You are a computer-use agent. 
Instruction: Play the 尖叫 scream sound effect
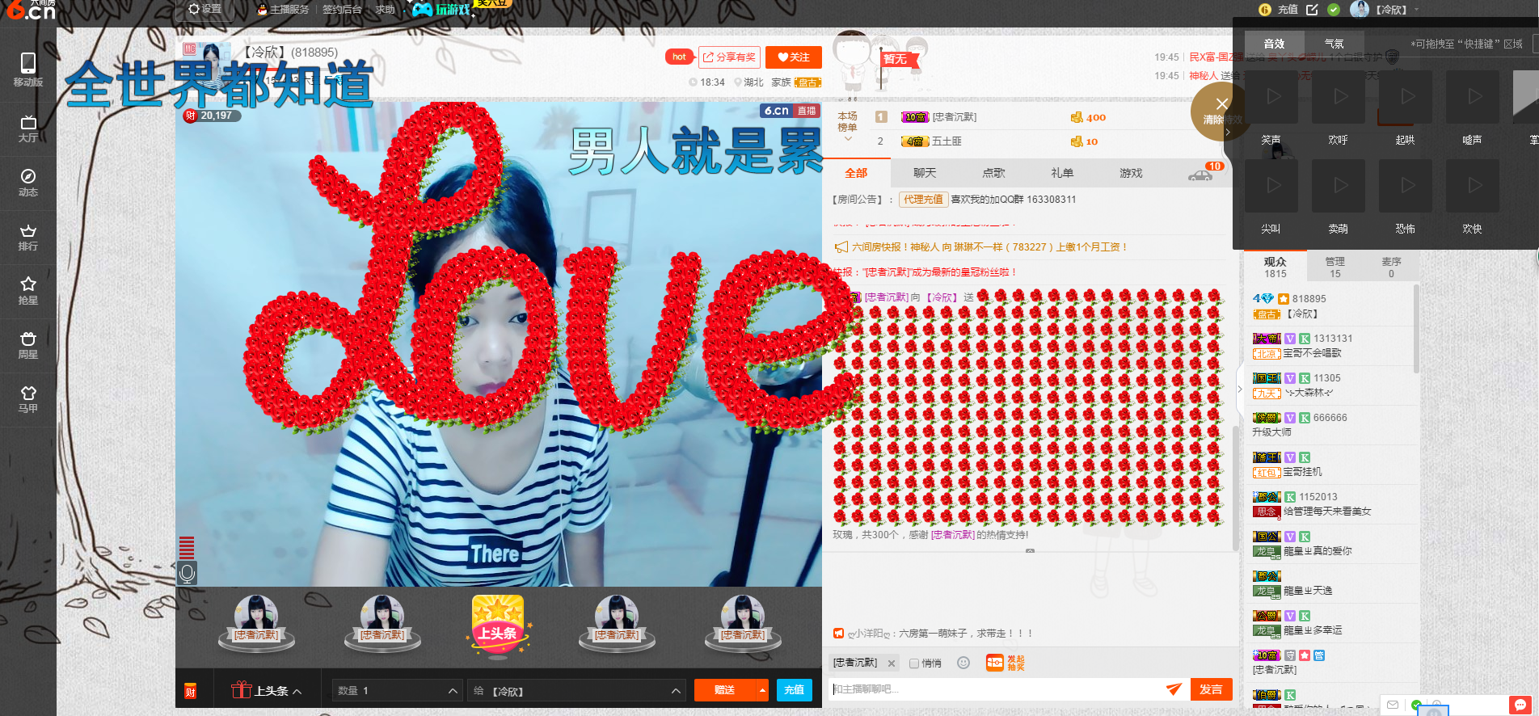point(1273,186)
